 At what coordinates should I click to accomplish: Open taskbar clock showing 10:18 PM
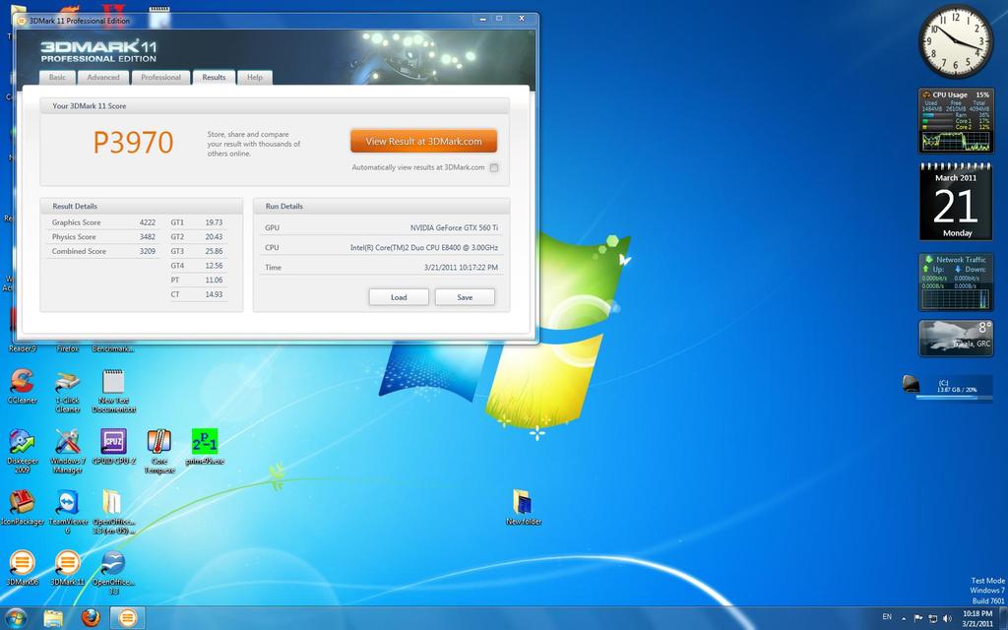(x=977, y=618)
